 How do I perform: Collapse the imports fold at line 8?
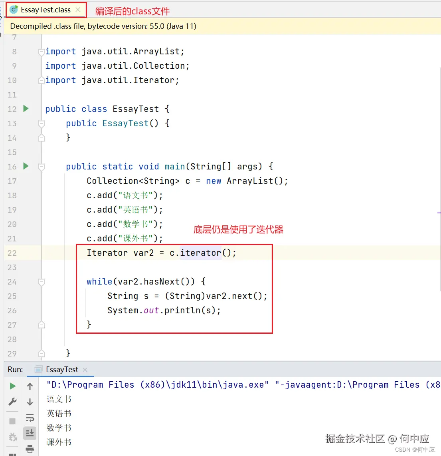42,52
